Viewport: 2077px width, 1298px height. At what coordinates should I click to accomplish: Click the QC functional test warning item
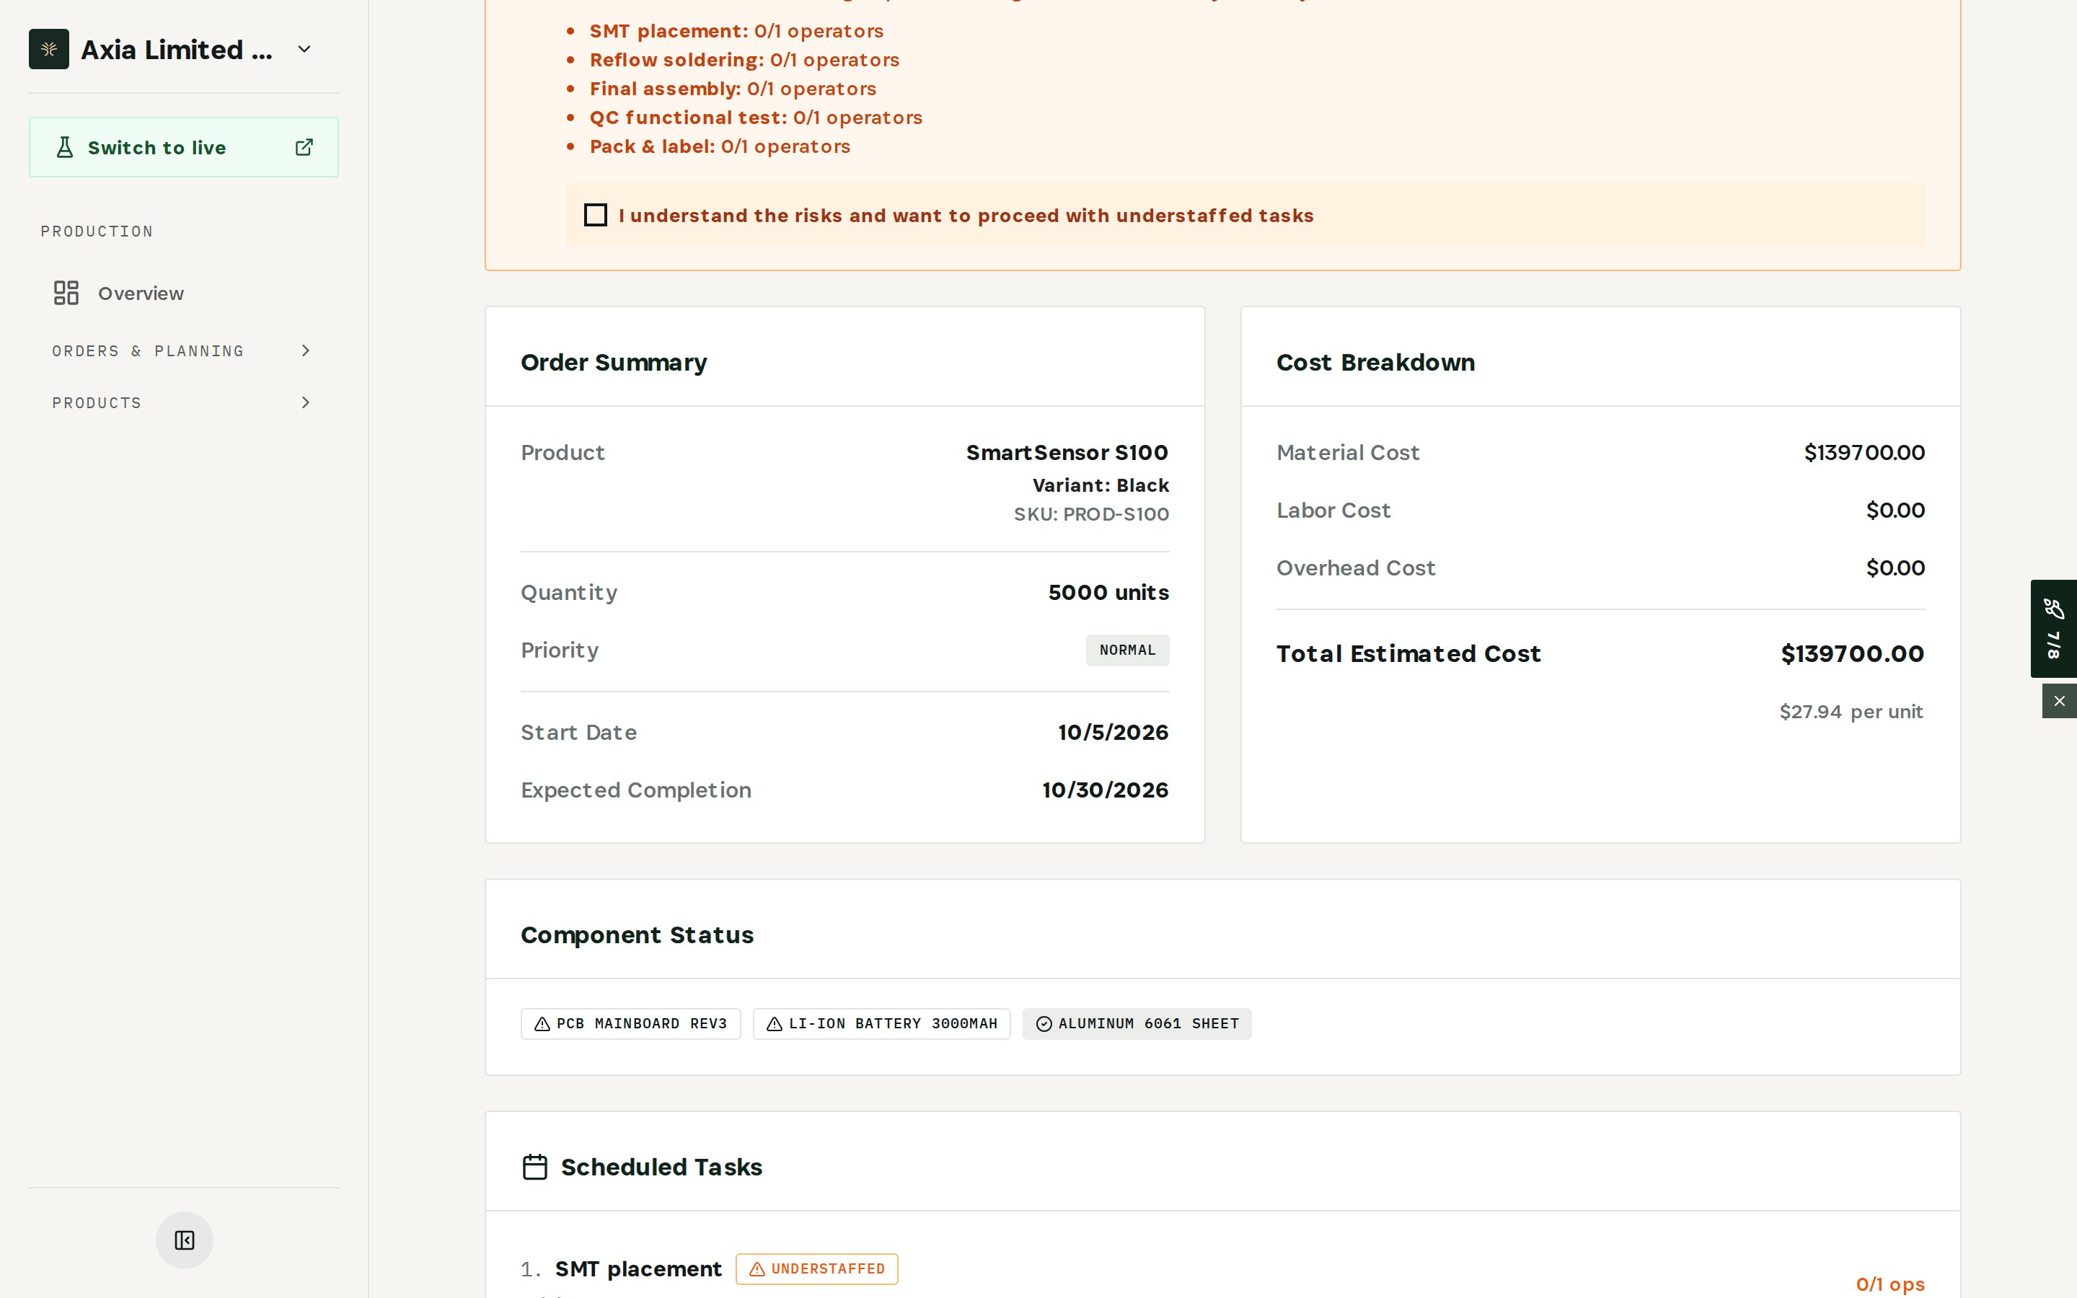[x=755, y=118]
